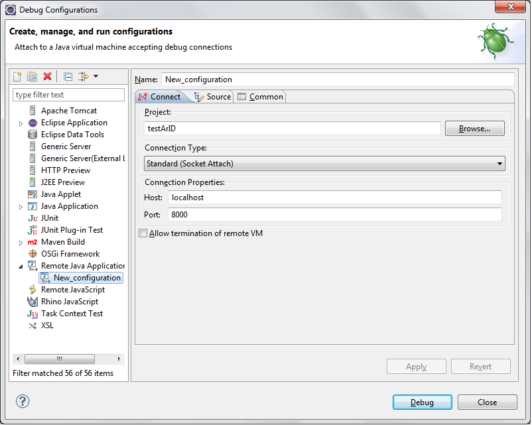This screenshot has height=425, width=532.
Task: Select the JUnit configuration type
Action: [49, 218]
